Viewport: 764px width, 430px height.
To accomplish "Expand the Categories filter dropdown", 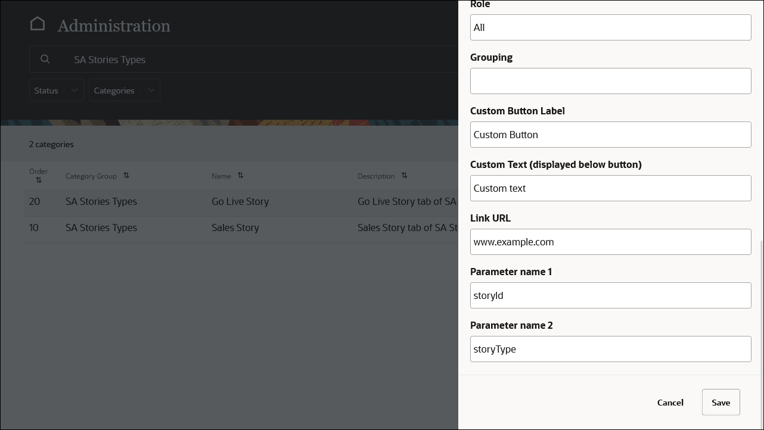I will pyautogui.click(x=125, y=90).
